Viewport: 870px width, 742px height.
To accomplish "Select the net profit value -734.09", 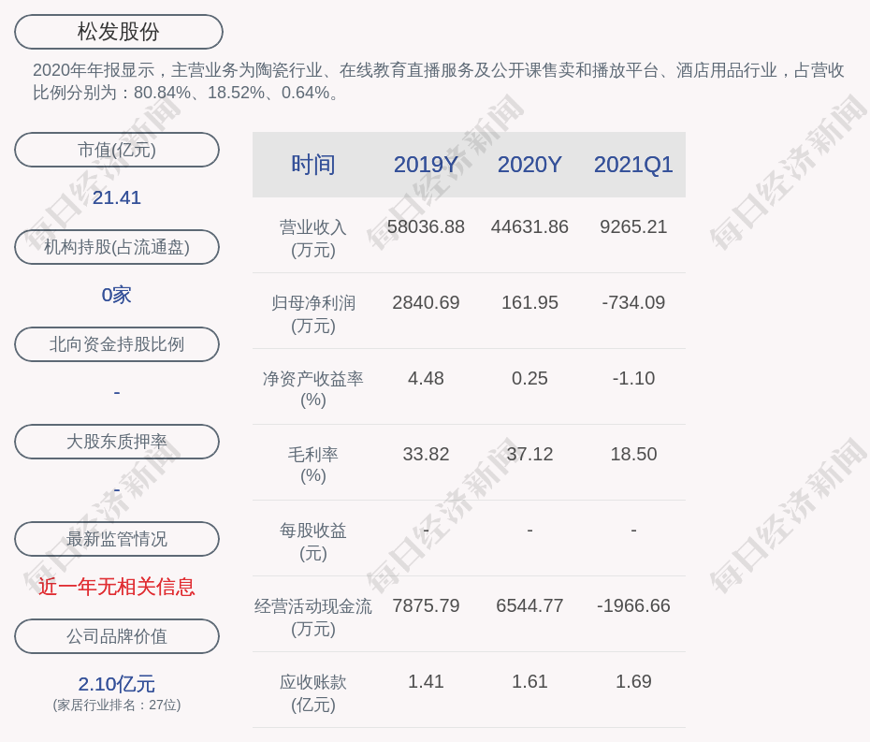I will tap(633, 302).
